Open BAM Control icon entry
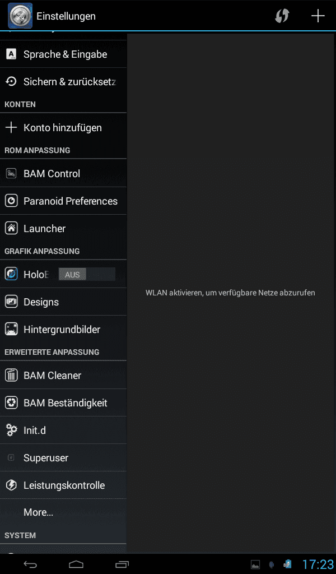The width and height of the screenshot is (336, 574). 11,174
